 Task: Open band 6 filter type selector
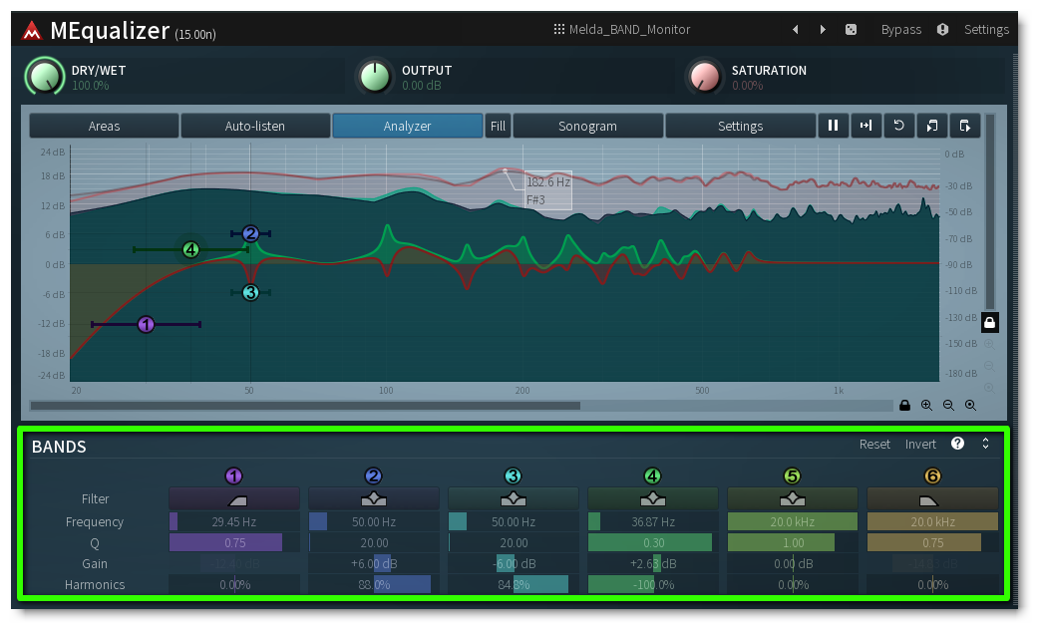pos(932,498)
